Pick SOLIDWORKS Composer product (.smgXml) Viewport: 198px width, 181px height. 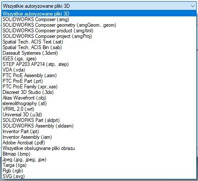pyautogui.click(x=99, y=31)
